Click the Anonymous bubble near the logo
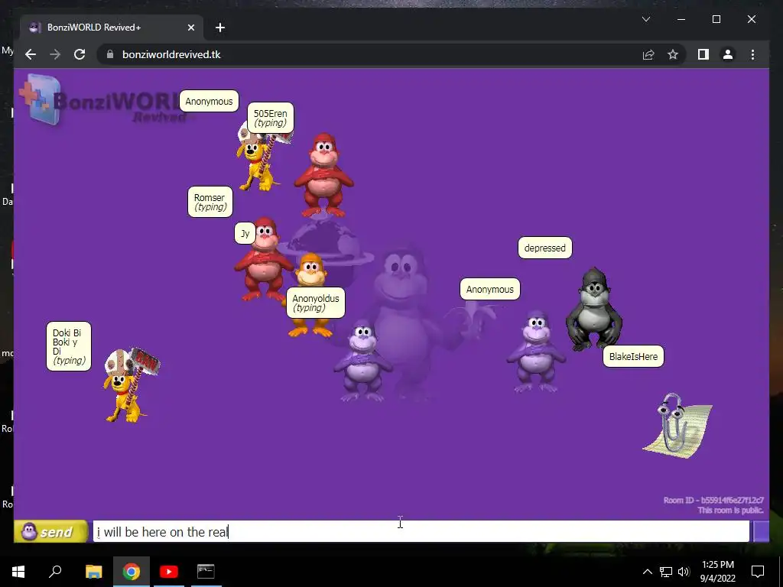This screenshot has width=783, height=587. pos(209,102)
